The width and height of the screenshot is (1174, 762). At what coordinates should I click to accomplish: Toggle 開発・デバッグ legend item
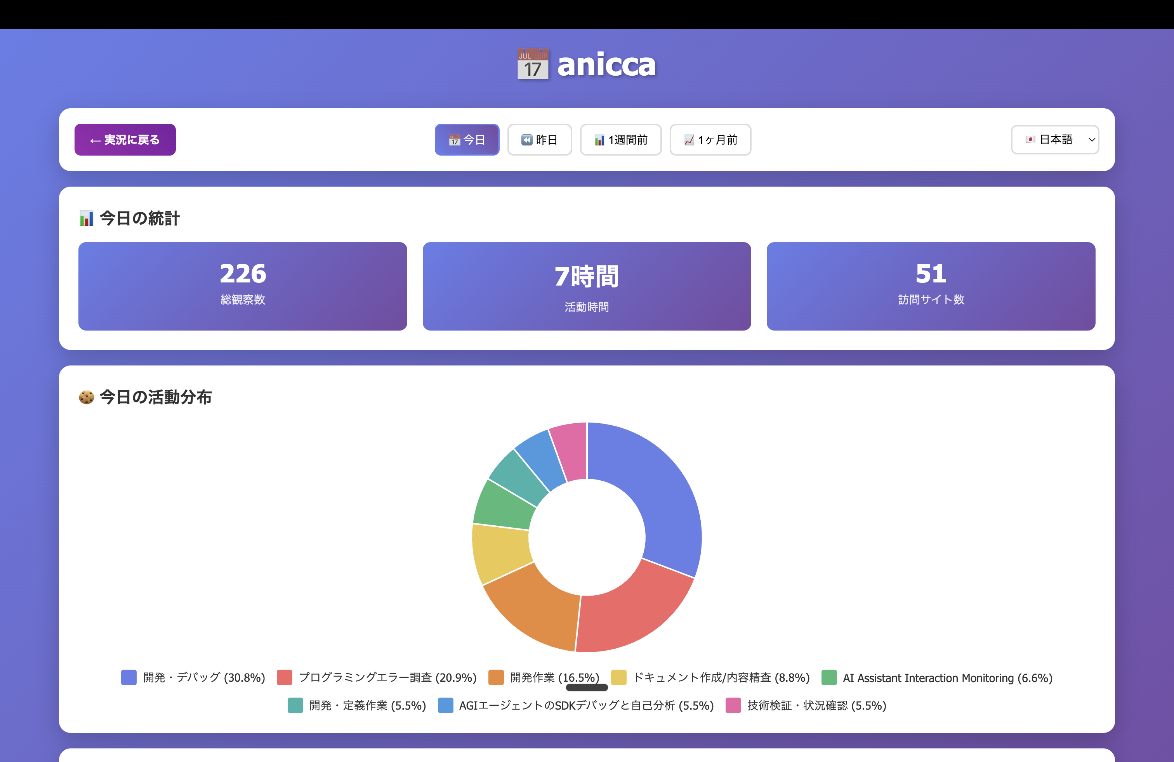point(193,678)
